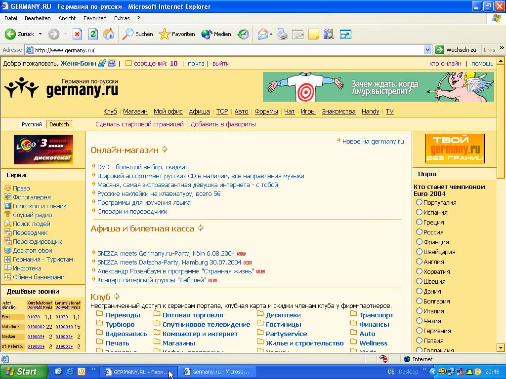
Task: Click the Wechseln zu go button
Action: (456, 50)
